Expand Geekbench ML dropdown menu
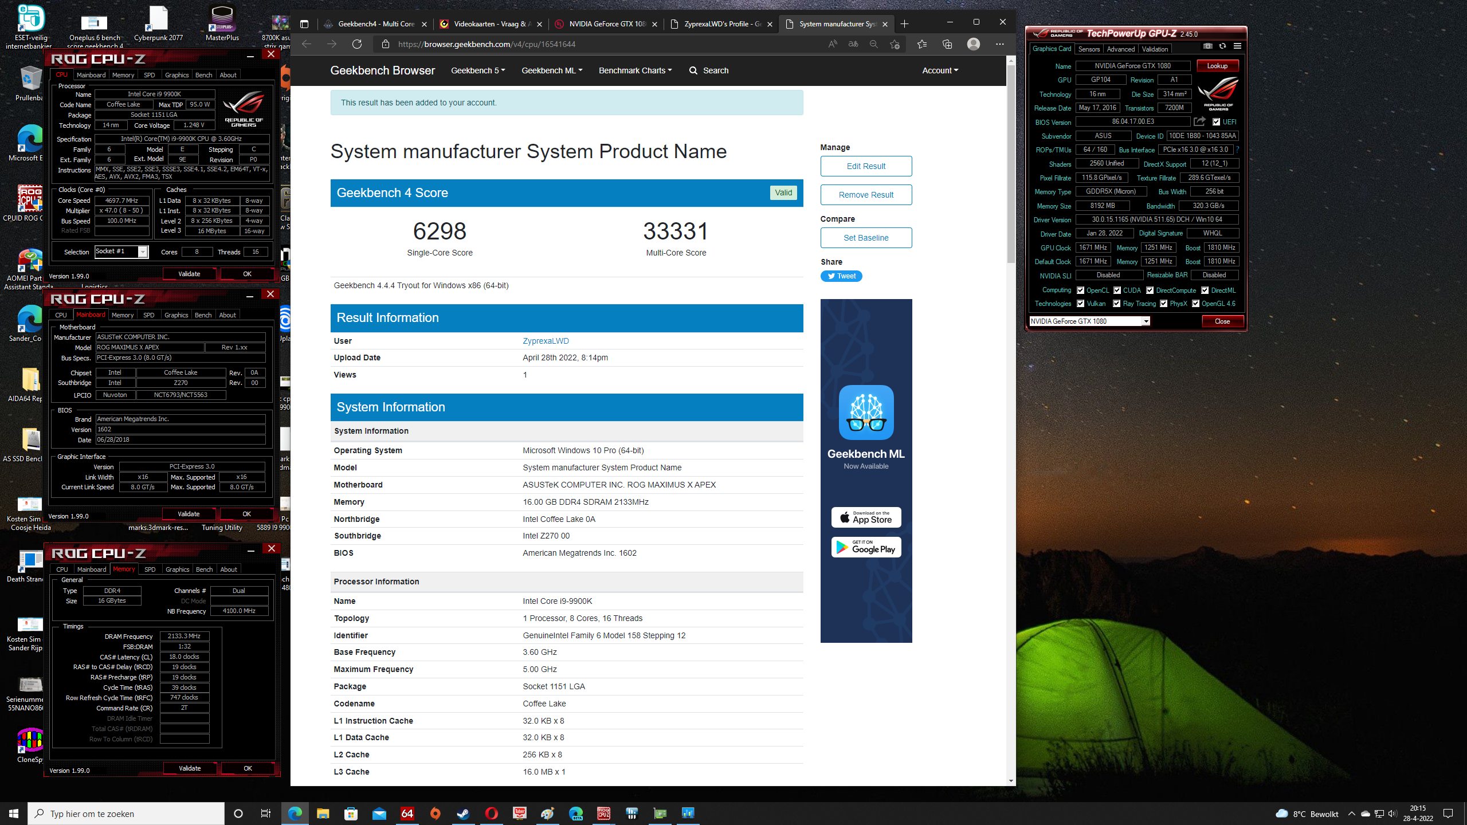This screenshot has height=825, width=1467. pos(552,70)
